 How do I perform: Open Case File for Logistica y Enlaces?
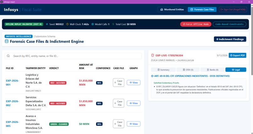click(x=118, y=83)
